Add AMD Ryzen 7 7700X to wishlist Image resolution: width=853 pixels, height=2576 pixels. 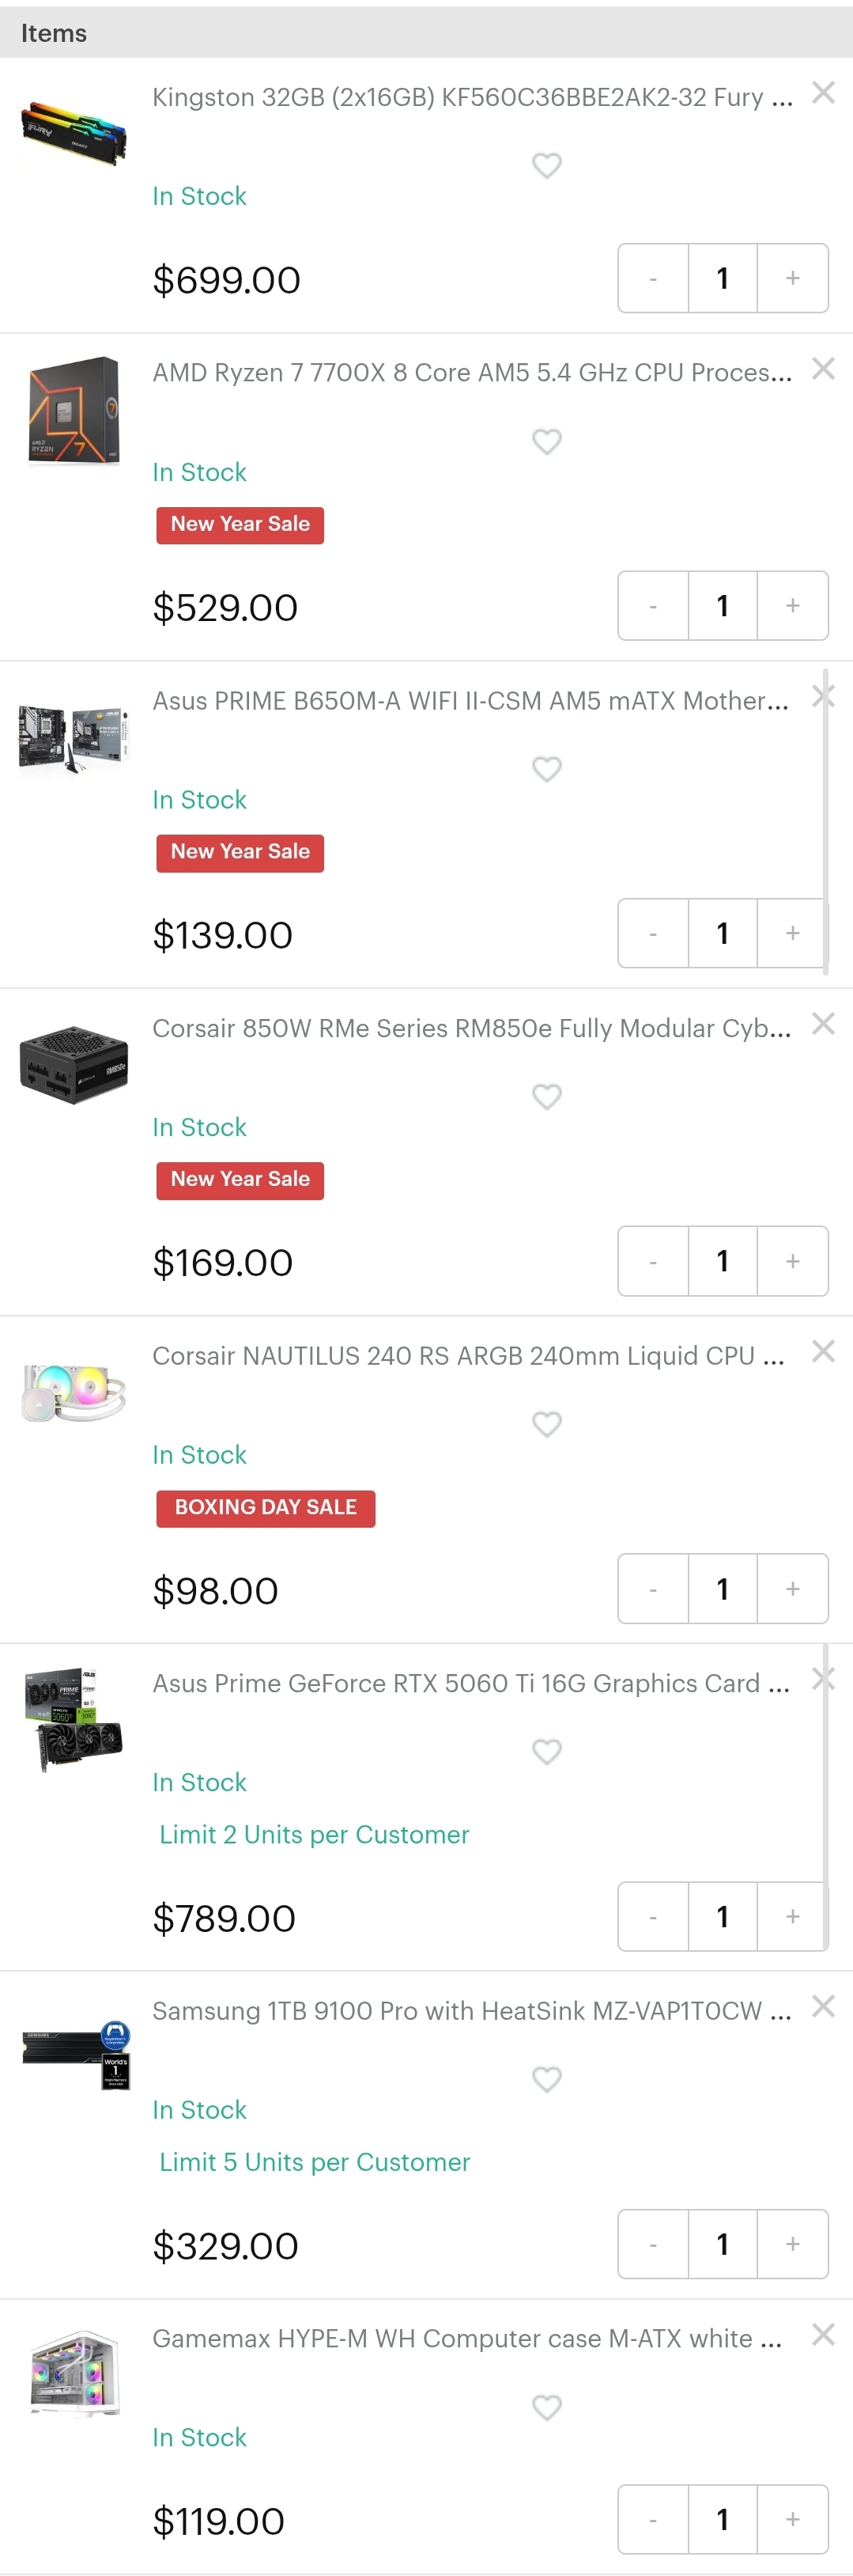[546, 441]
